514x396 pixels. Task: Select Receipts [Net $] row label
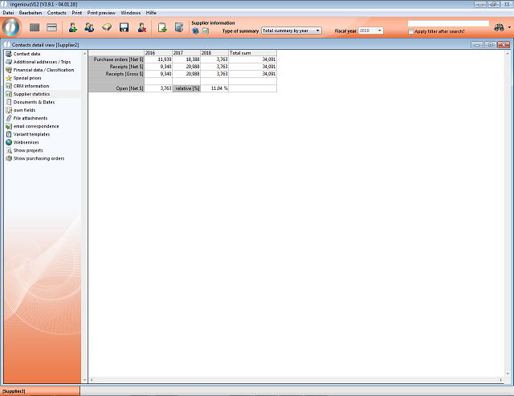coord(116,67)
